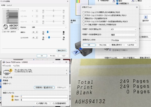The width and height of the screenshot is (151, 107).
Task: Uncheck the 180度回転 checkbox
Action: [x=117, y=4]
